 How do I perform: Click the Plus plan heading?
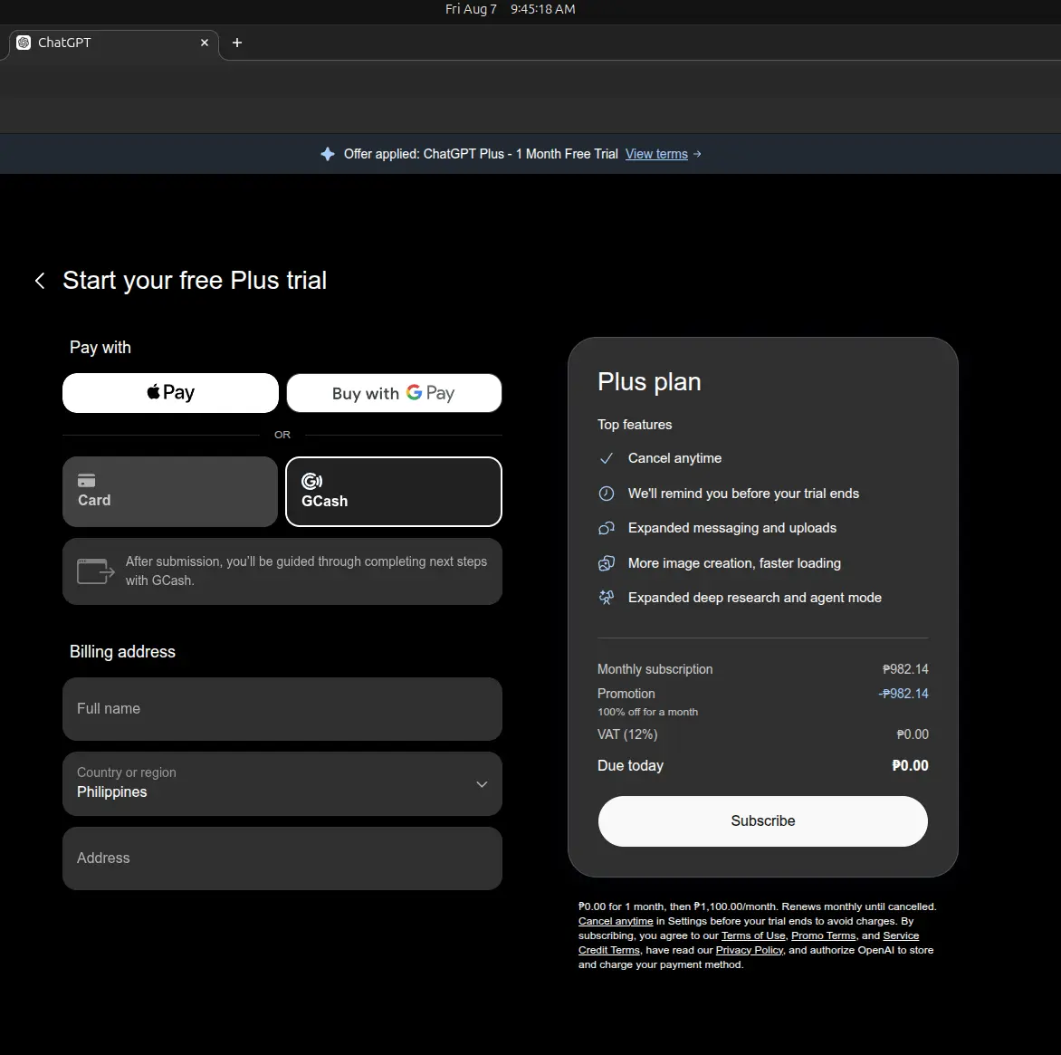click(x=649, y=382)
